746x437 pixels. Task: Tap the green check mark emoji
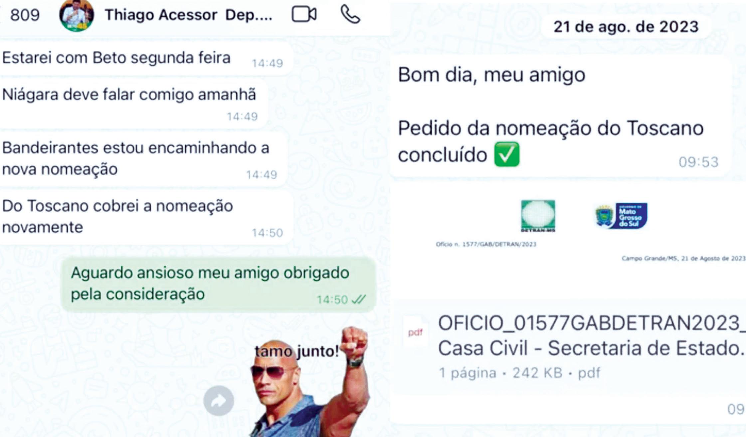click(507, 154)
